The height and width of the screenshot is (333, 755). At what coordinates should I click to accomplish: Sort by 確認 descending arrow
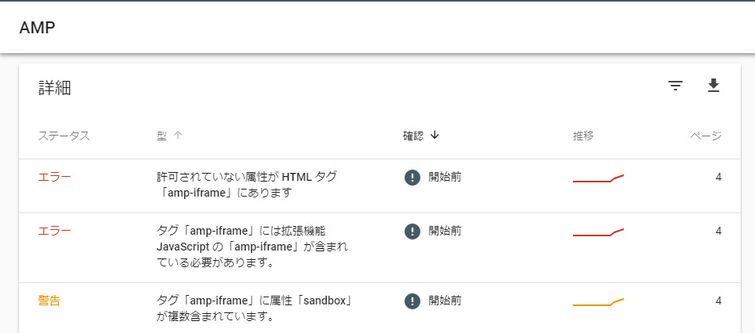point(435,136)
